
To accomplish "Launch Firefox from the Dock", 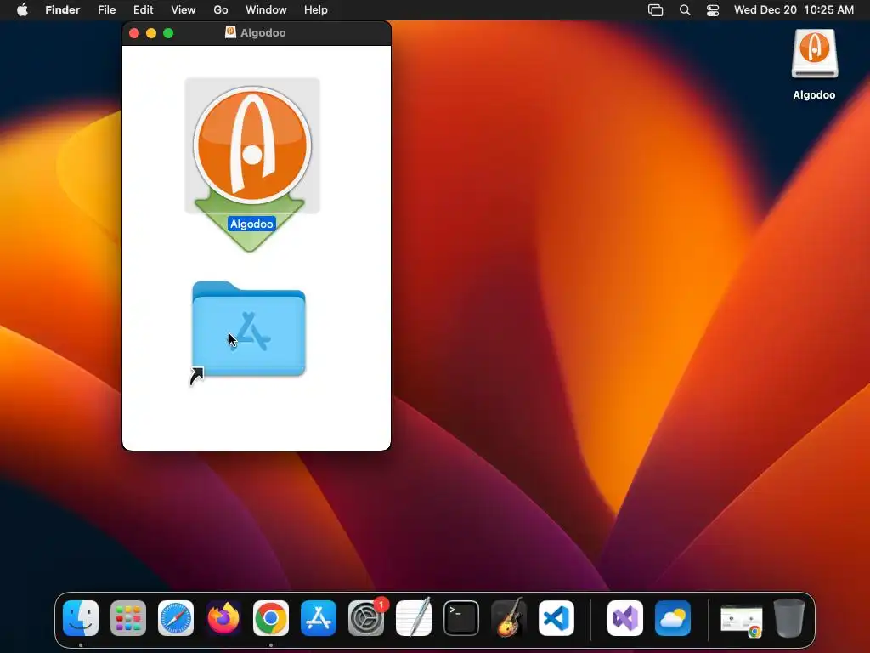I will (x=223, y=618).
